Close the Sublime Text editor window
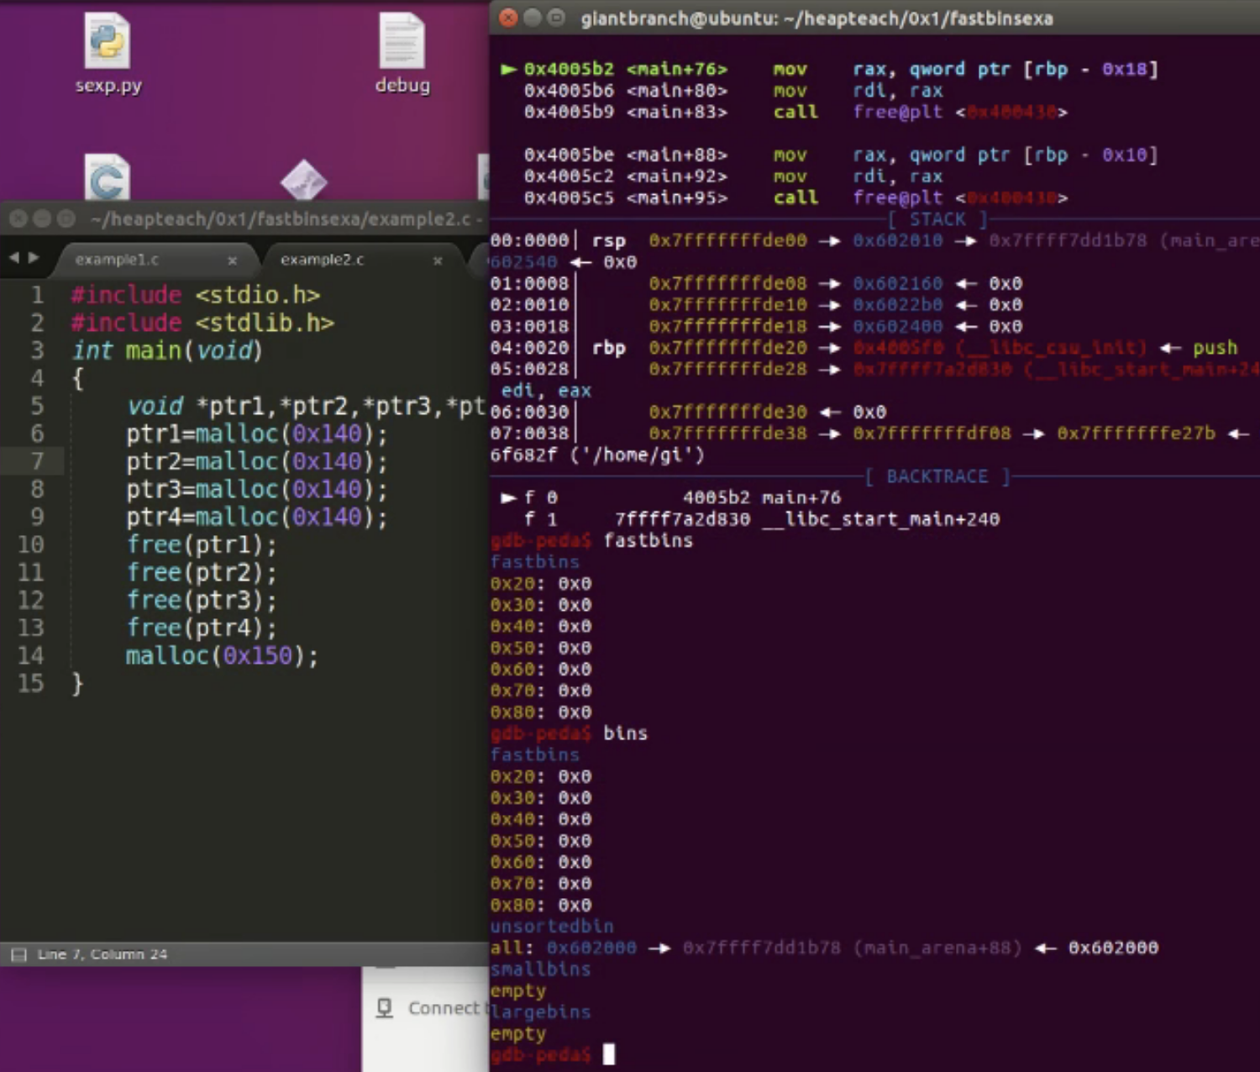1260x1072 pixels. [x=18, y=219]
